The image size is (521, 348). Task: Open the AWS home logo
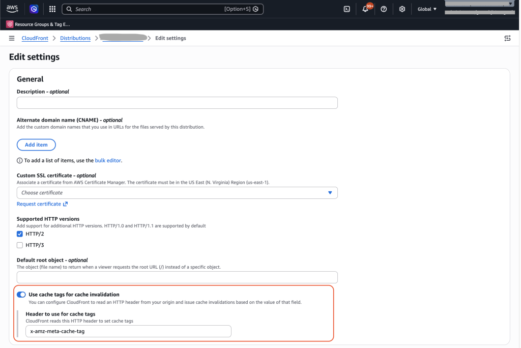click(12, 9)
